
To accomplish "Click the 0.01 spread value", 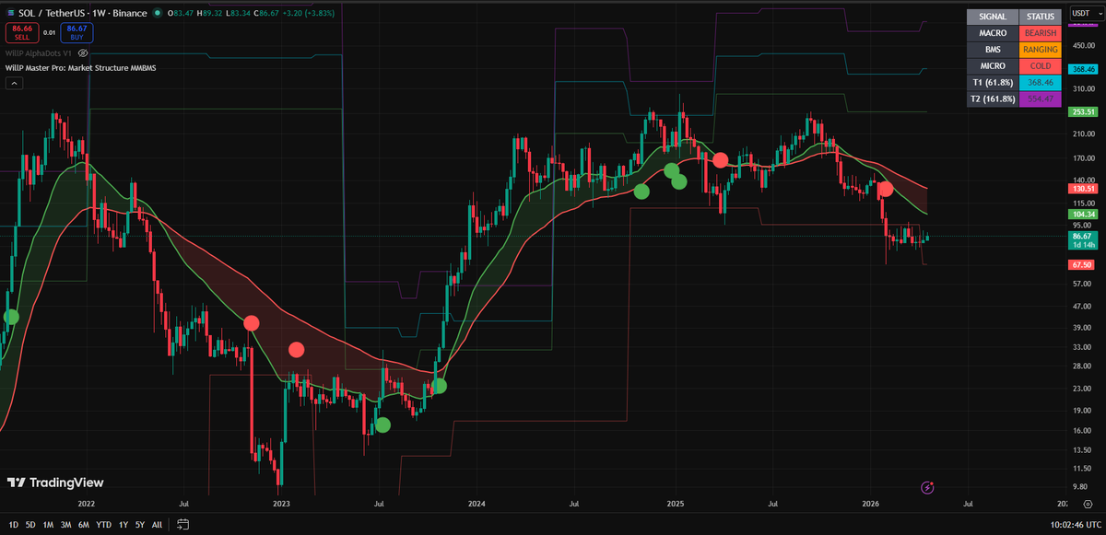I will 49,33.
